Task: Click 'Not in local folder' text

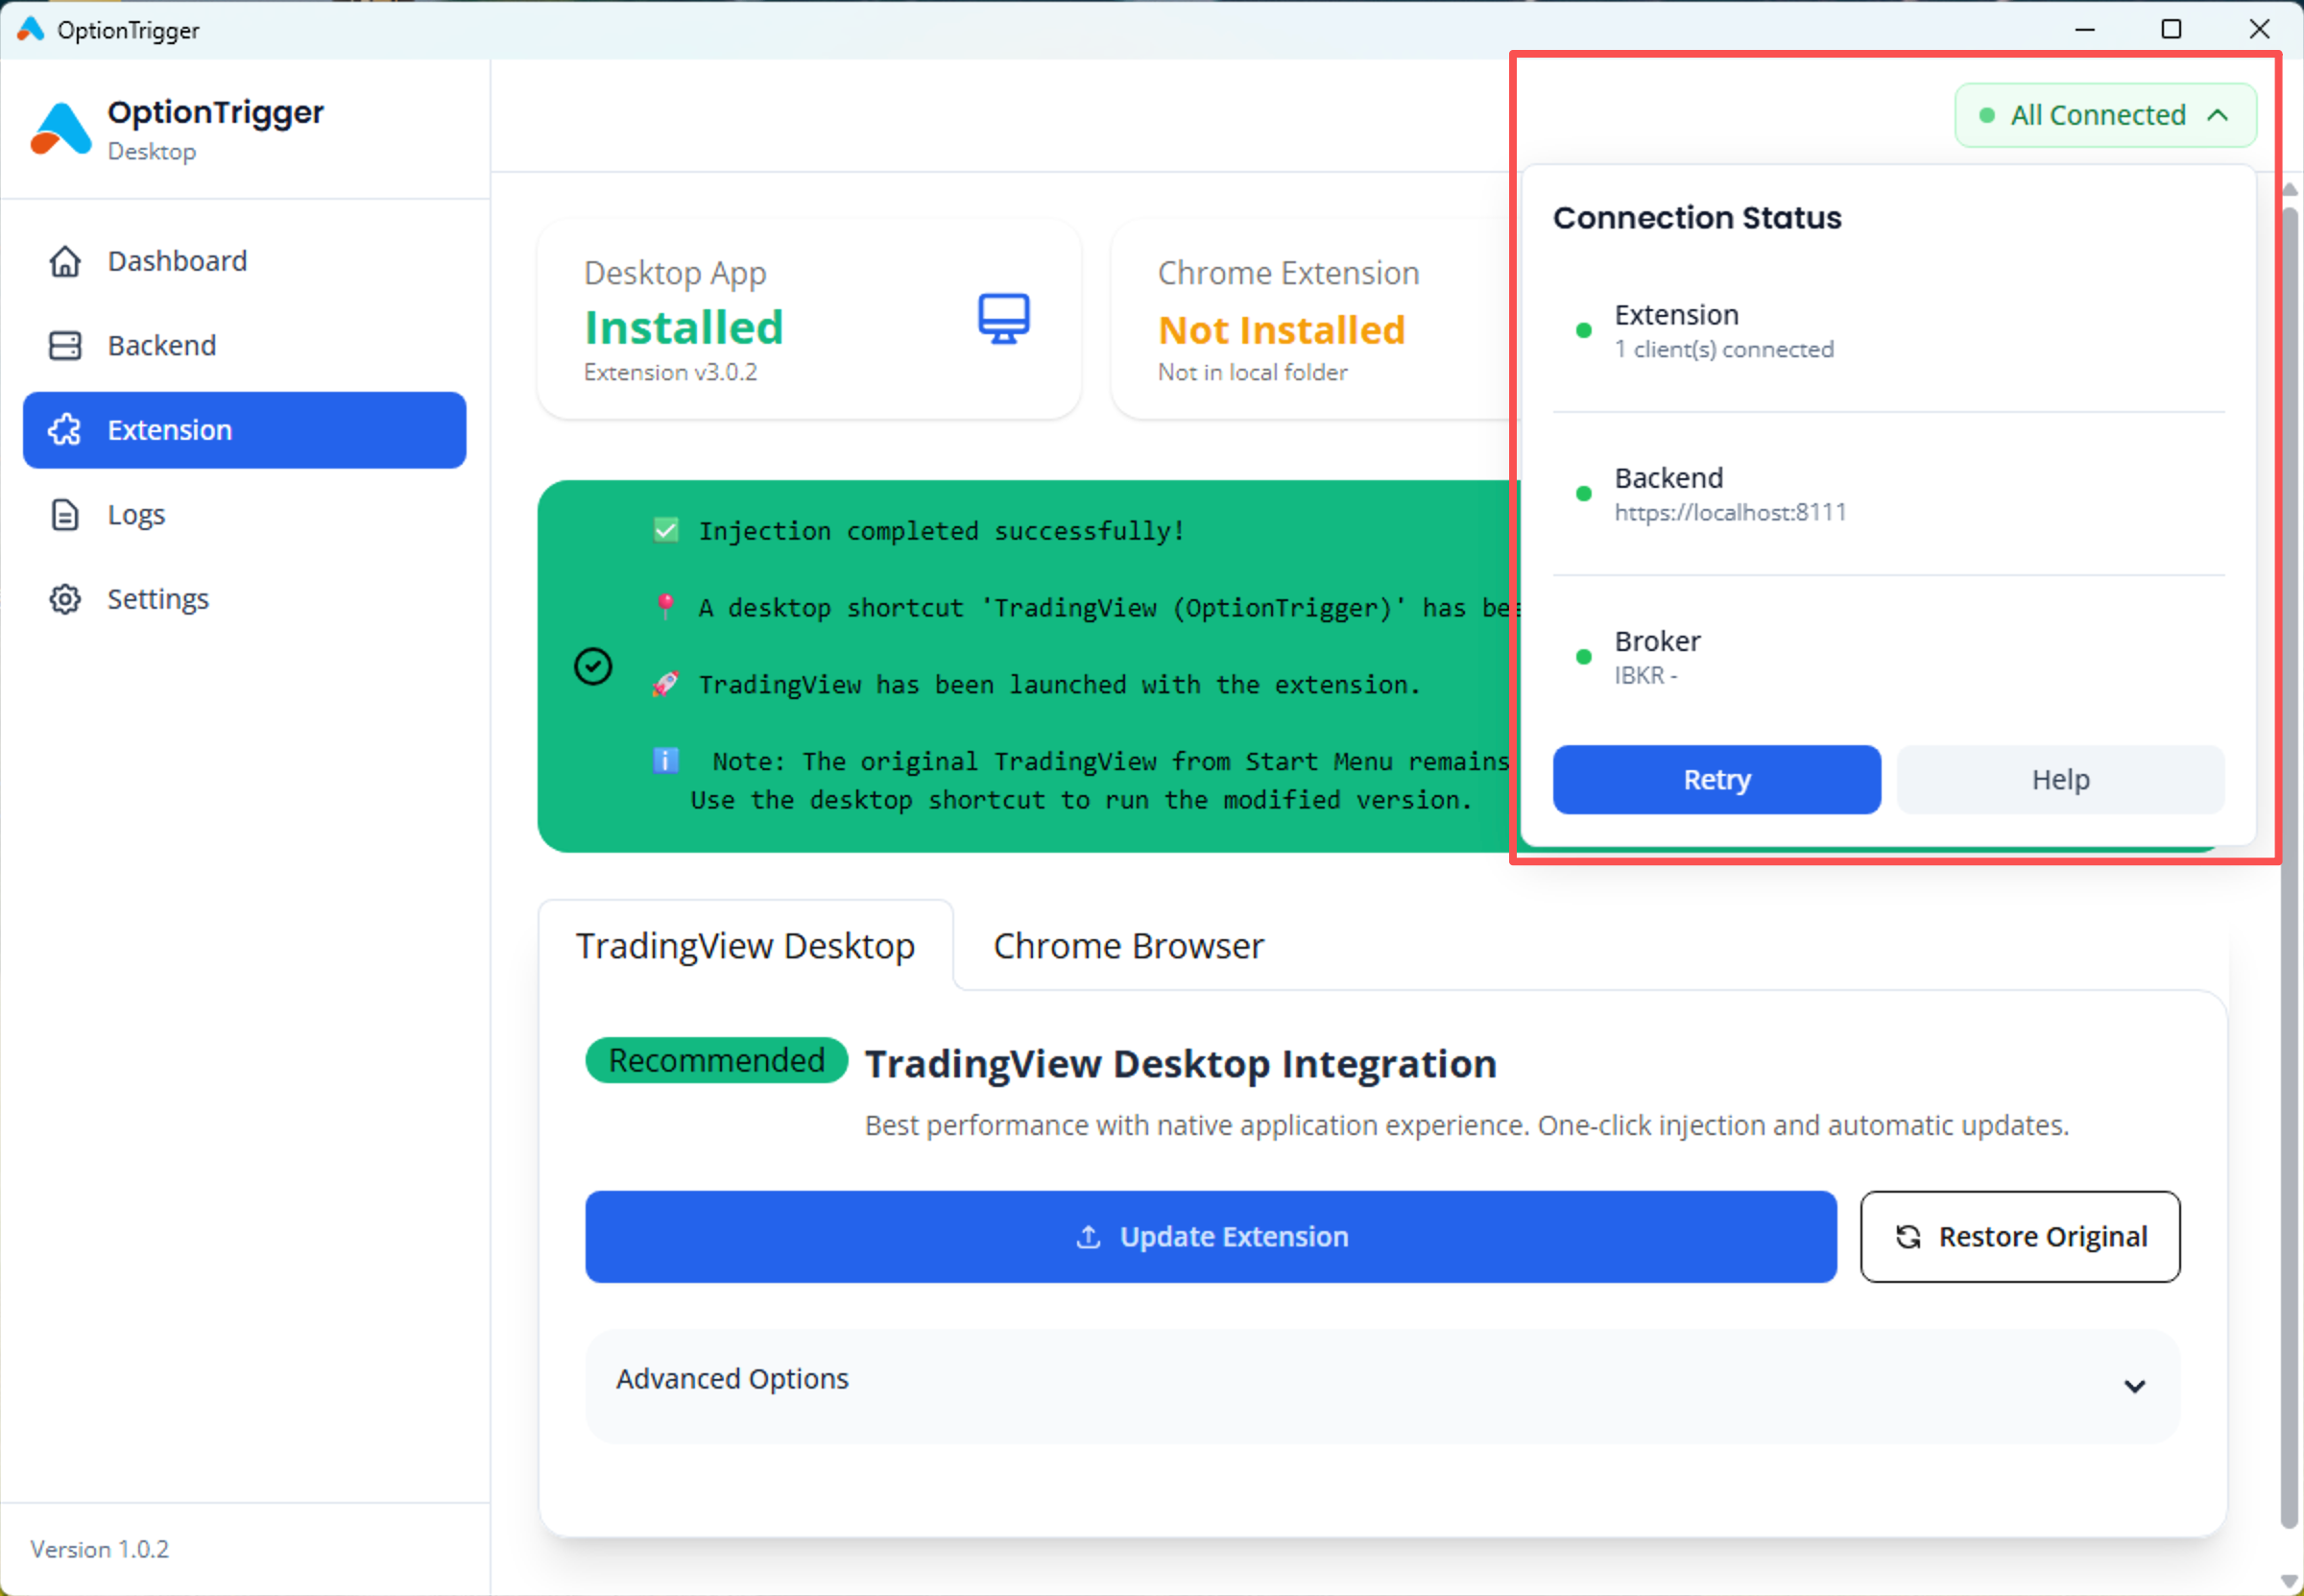Action: pos(1253,372)
